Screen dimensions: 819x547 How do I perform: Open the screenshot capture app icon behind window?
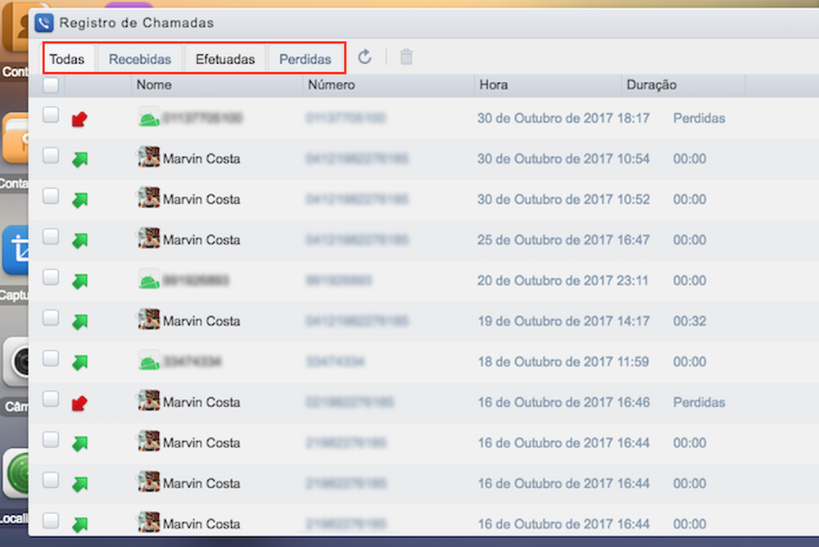tap(16, 251)
